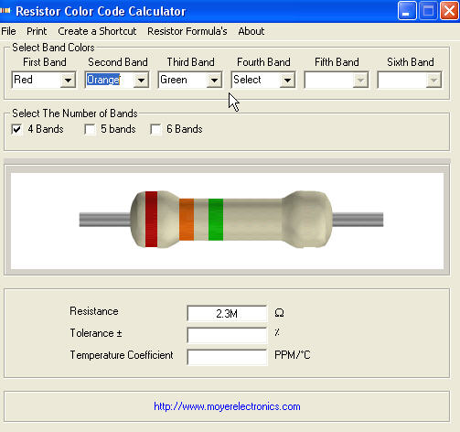Open the Resistor Formula's menu
The height and width of the screenshot is (432, 460).
pos(187,31)
